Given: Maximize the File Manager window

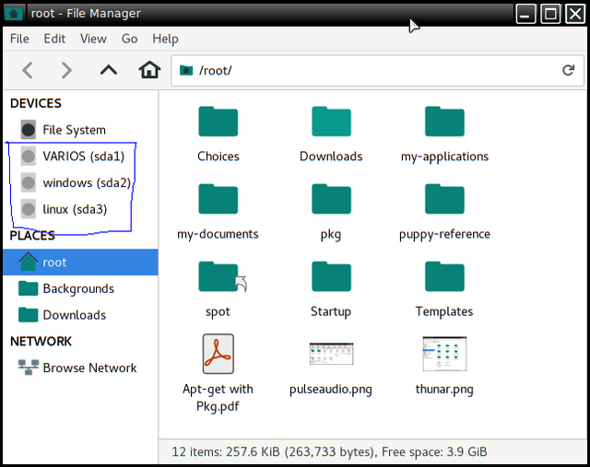Looking at the screenshot, I should click(x=550, y=14).
